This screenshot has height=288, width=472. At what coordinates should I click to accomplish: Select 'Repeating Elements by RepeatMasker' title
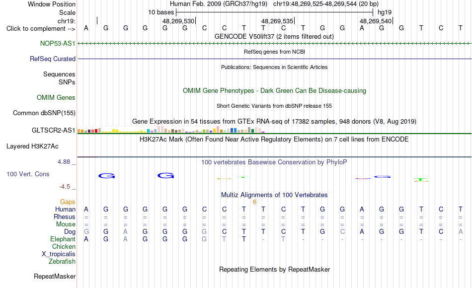pos(274,270)
